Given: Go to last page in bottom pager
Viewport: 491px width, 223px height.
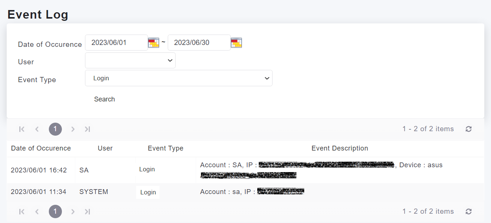Looking at the screenshot, I should (88, 211).
